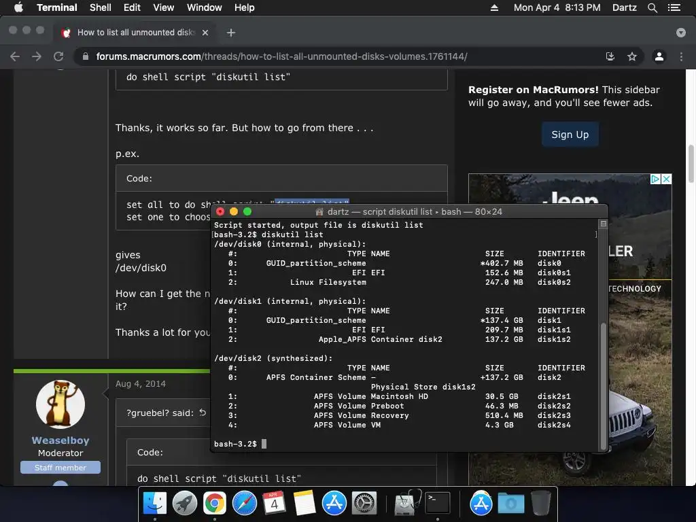Go back in Chrome
The width and height of the screenshot is (696, 522).
15,56
